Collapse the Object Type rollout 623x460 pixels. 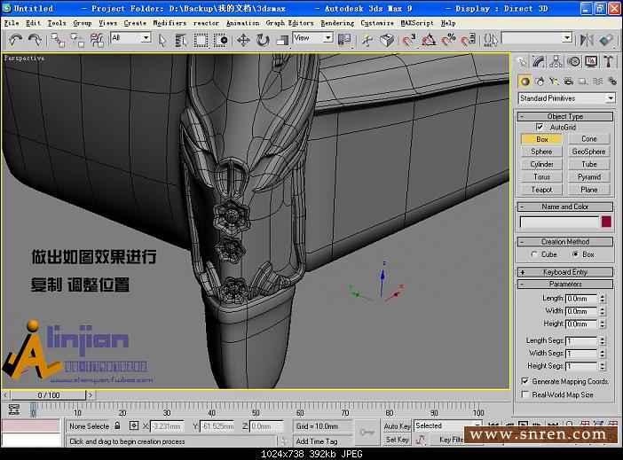tap(565, 116)
